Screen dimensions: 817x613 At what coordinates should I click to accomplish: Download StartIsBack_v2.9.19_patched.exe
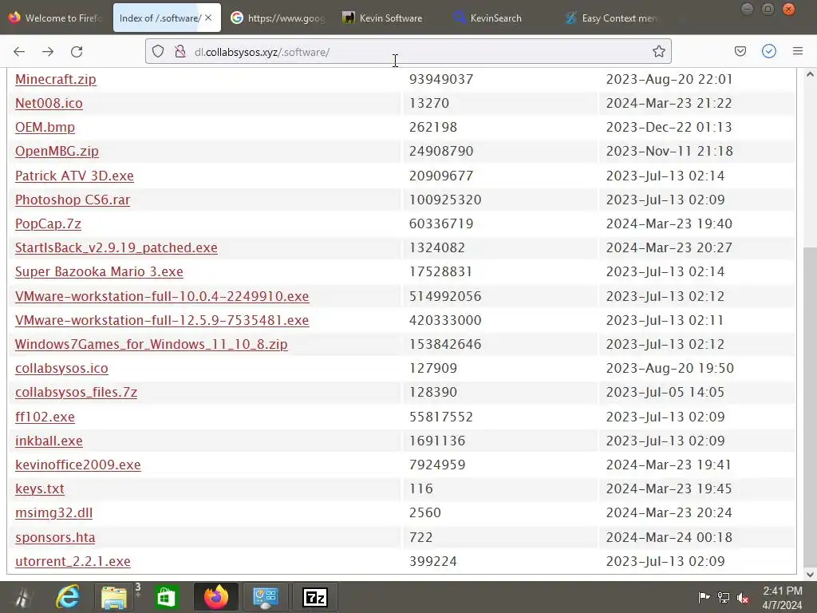click(116, 247)
